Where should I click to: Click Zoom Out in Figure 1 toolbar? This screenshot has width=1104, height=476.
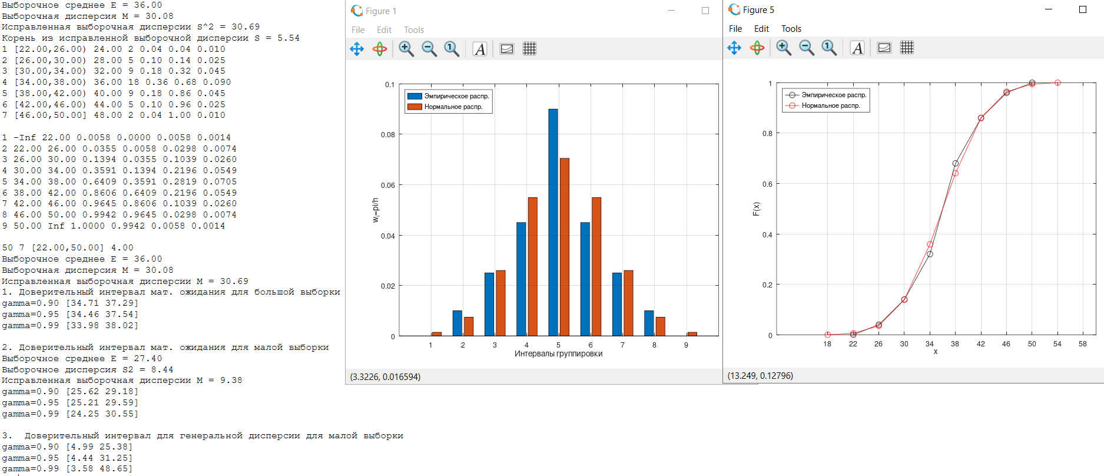[429, 49]
